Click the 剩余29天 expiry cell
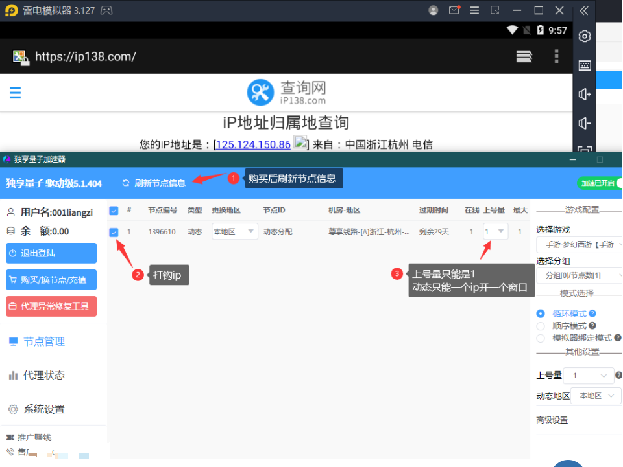This screenshot has height=467, width=623. point(434,231)
